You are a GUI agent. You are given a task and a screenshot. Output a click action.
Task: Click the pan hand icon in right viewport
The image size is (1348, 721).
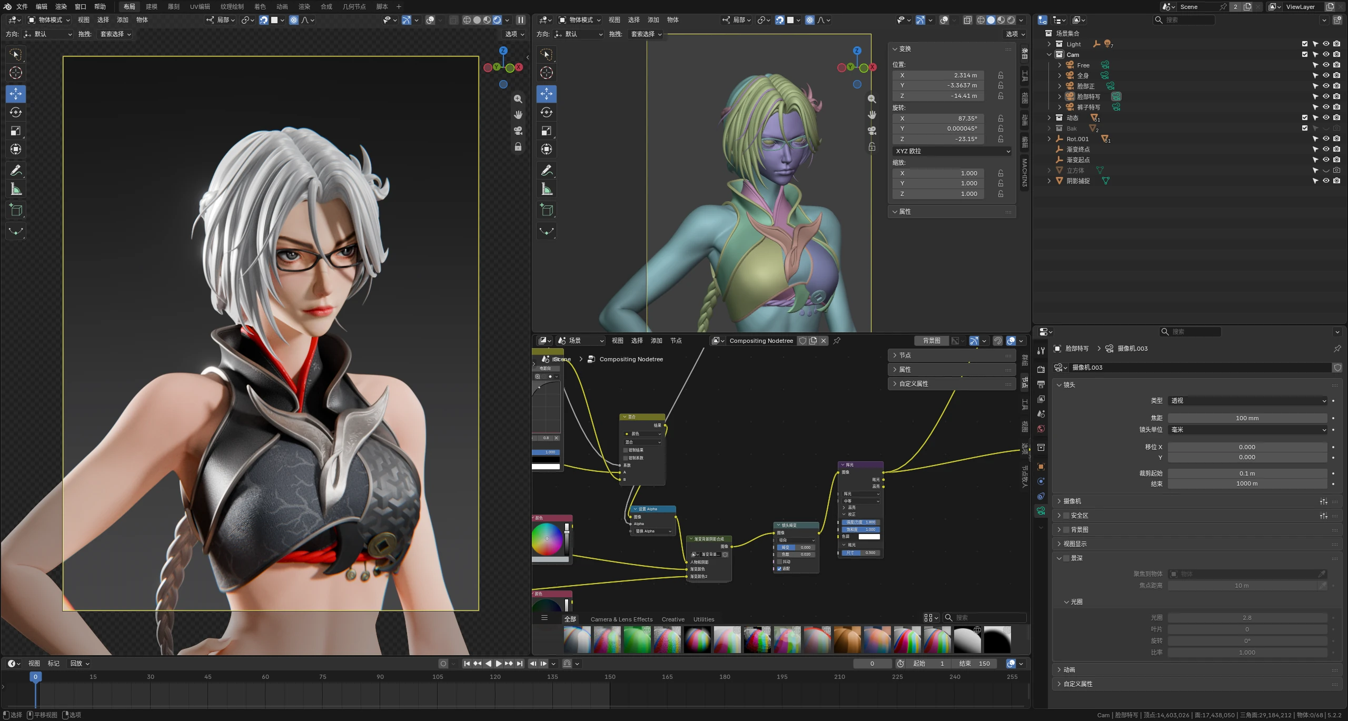tap(872, 115)
